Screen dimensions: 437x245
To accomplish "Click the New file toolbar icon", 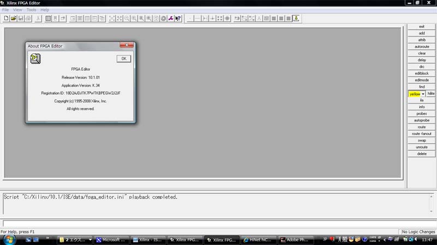I will [x=6, y=19].
